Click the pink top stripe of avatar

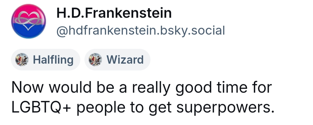point(29,11)
